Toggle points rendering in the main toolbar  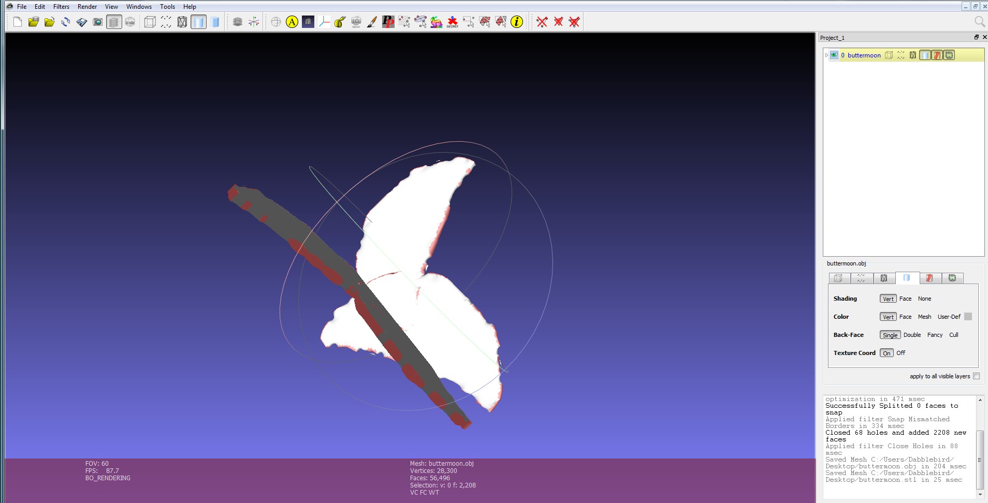(166, 22)
